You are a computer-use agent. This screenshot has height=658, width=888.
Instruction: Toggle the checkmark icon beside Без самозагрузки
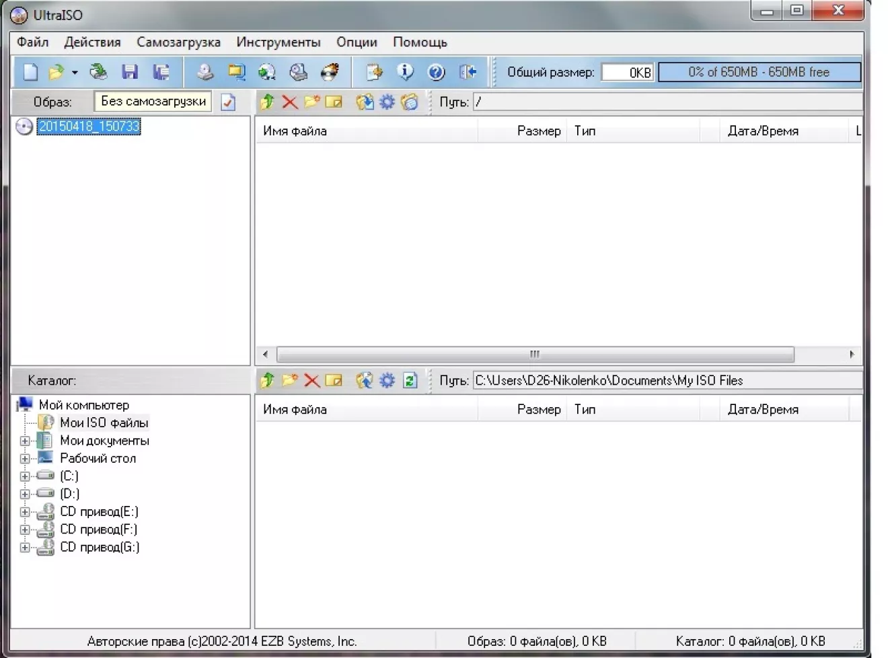click(228, 102)
